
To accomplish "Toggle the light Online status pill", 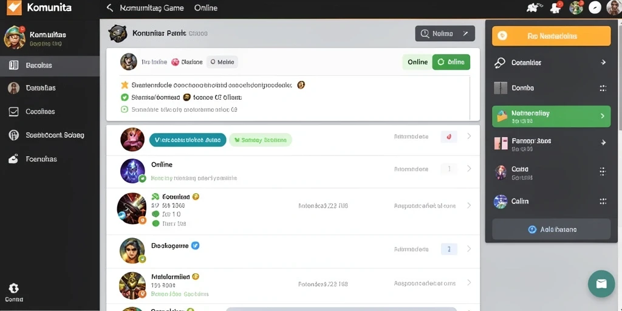I will point(417,62).
